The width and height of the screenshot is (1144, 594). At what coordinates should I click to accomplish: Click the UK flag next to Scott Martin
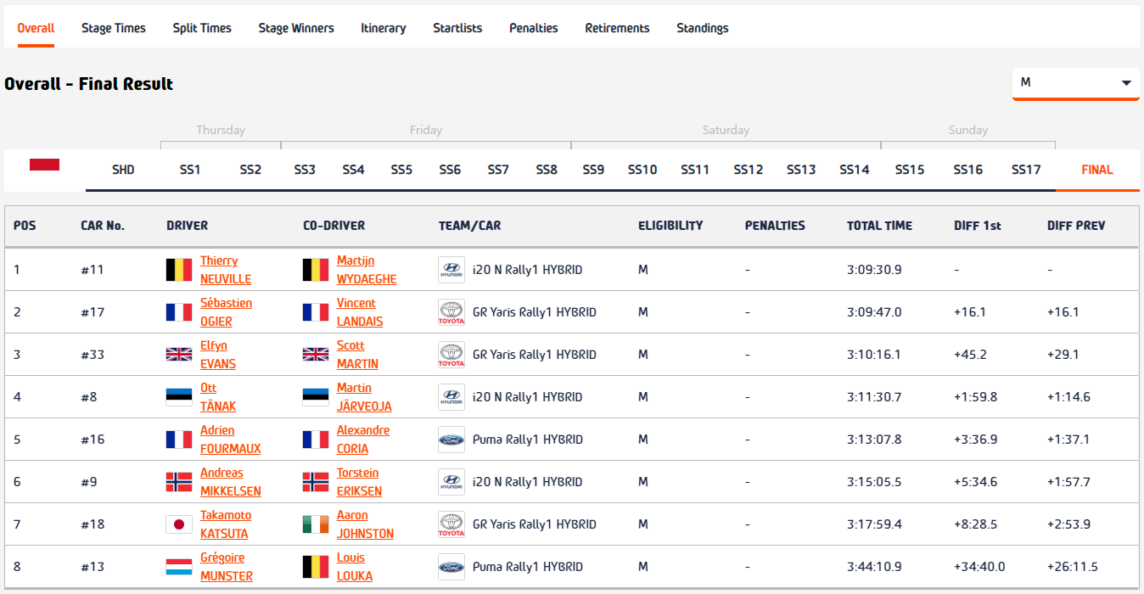coord(316,355)
